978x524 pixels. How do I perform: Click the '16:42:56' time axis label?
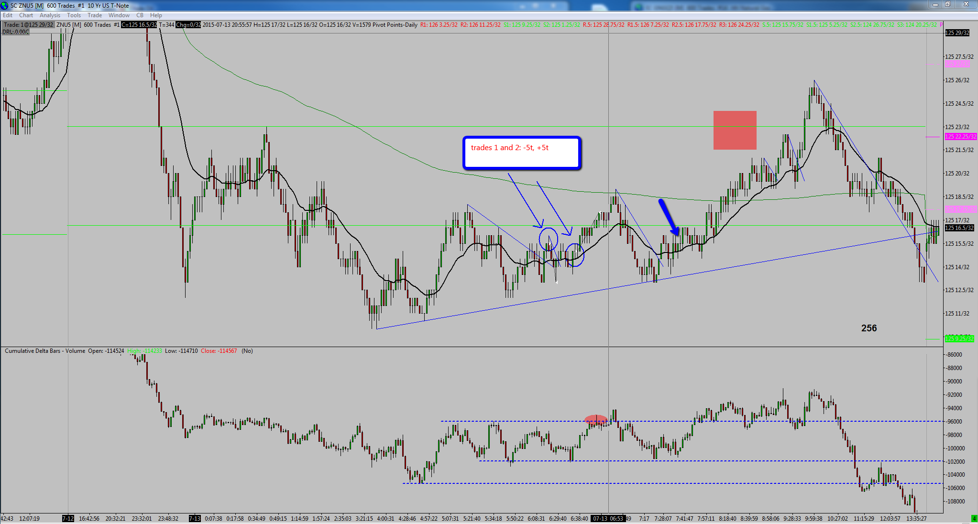[89, 519]
